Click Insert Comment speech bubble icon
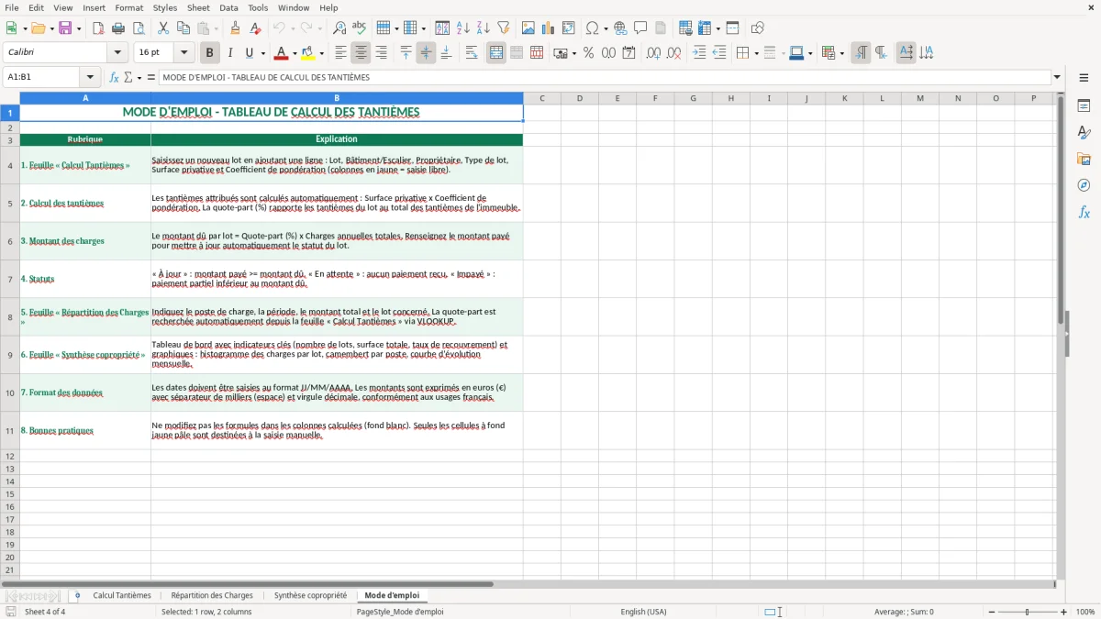The height and width of the screenshot is (619, 1101). click(640, 28)
